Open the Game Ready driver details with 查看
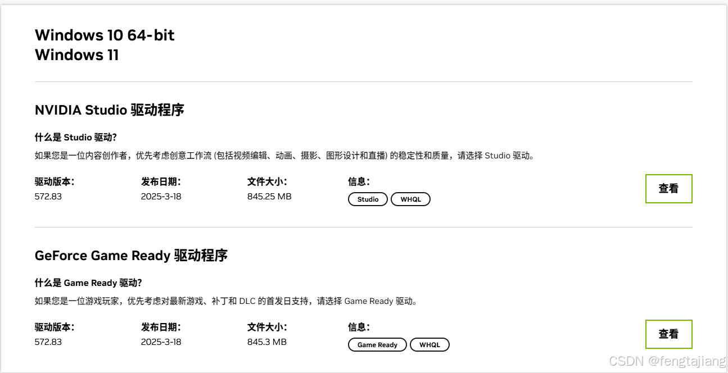 click(x=668, y=335)
